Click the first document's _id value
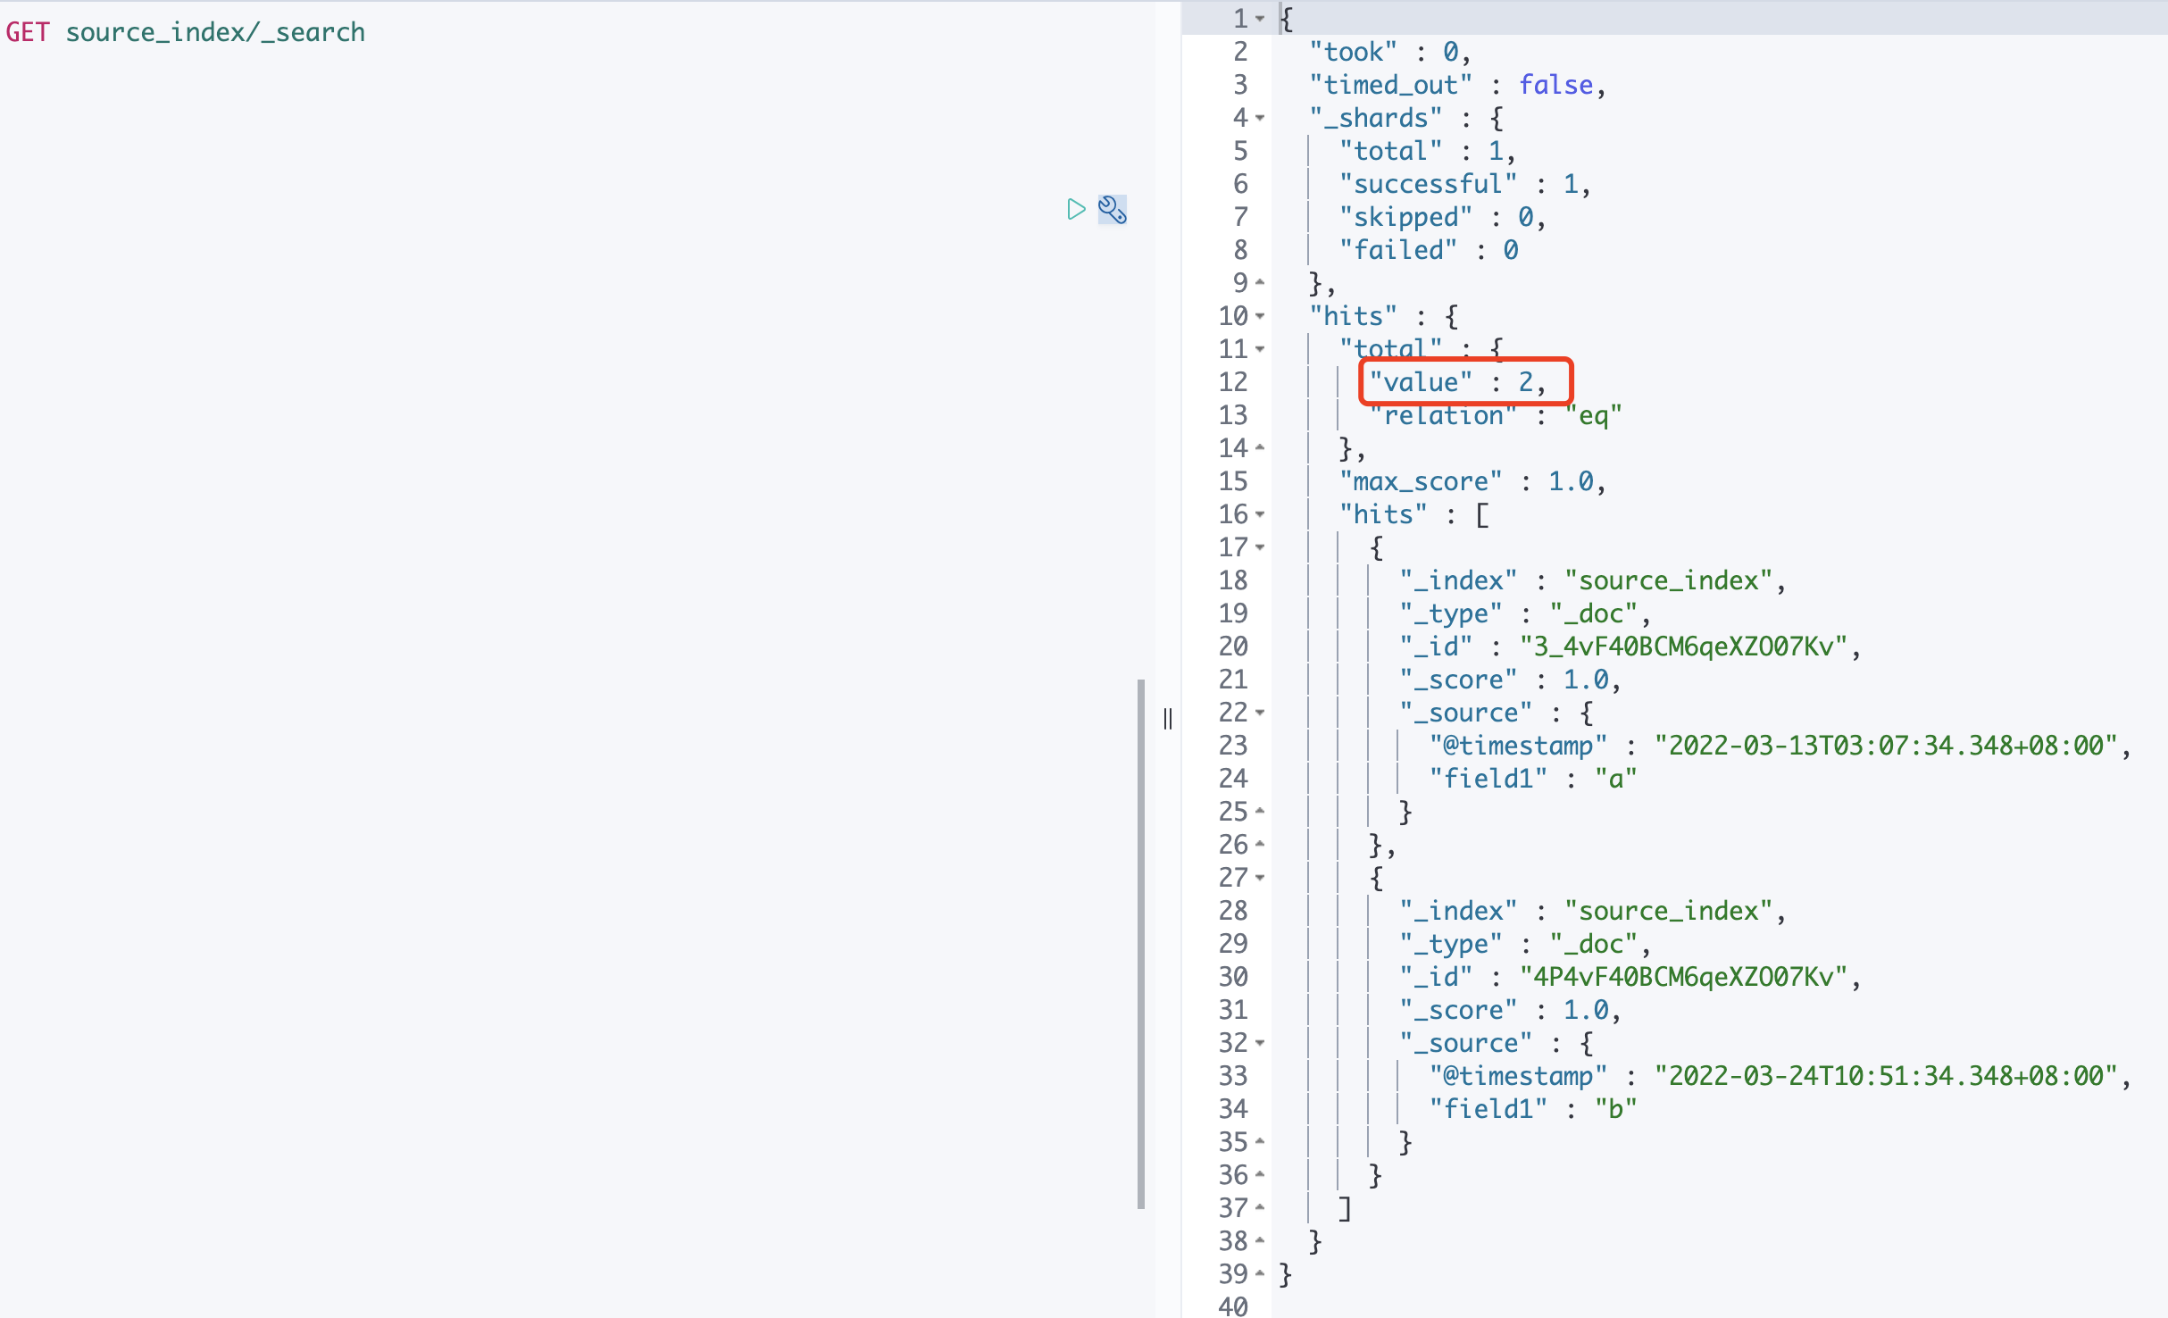2168x1318 pixels. (x=1683, y=646)
